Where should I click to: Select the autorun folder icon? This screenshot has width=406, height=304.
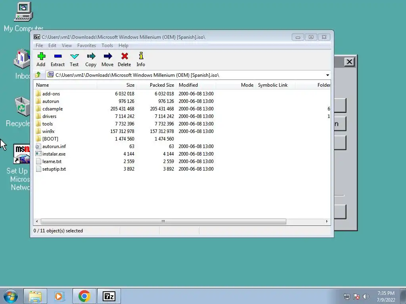click(38, 101)
